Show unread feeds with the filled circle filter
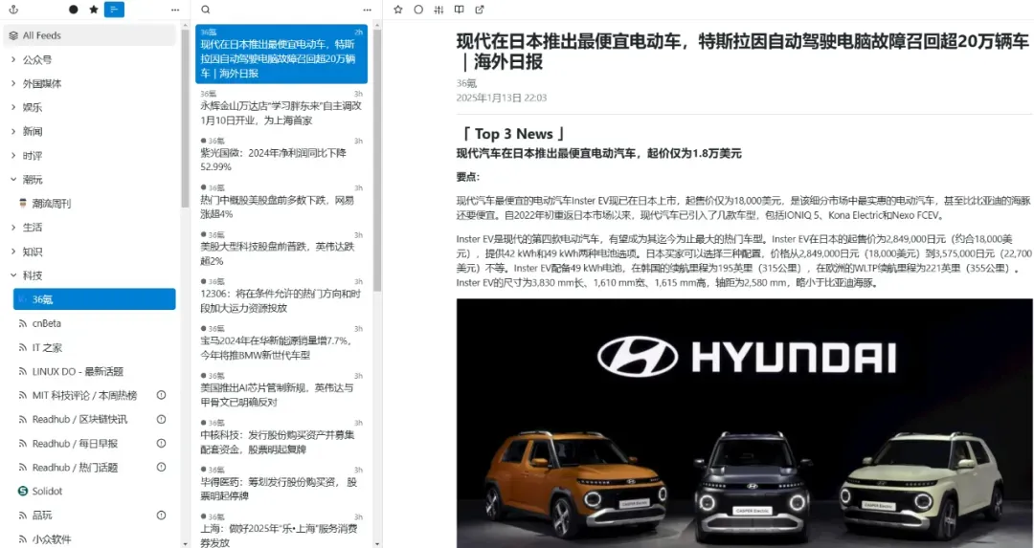 tap(73, 10)
